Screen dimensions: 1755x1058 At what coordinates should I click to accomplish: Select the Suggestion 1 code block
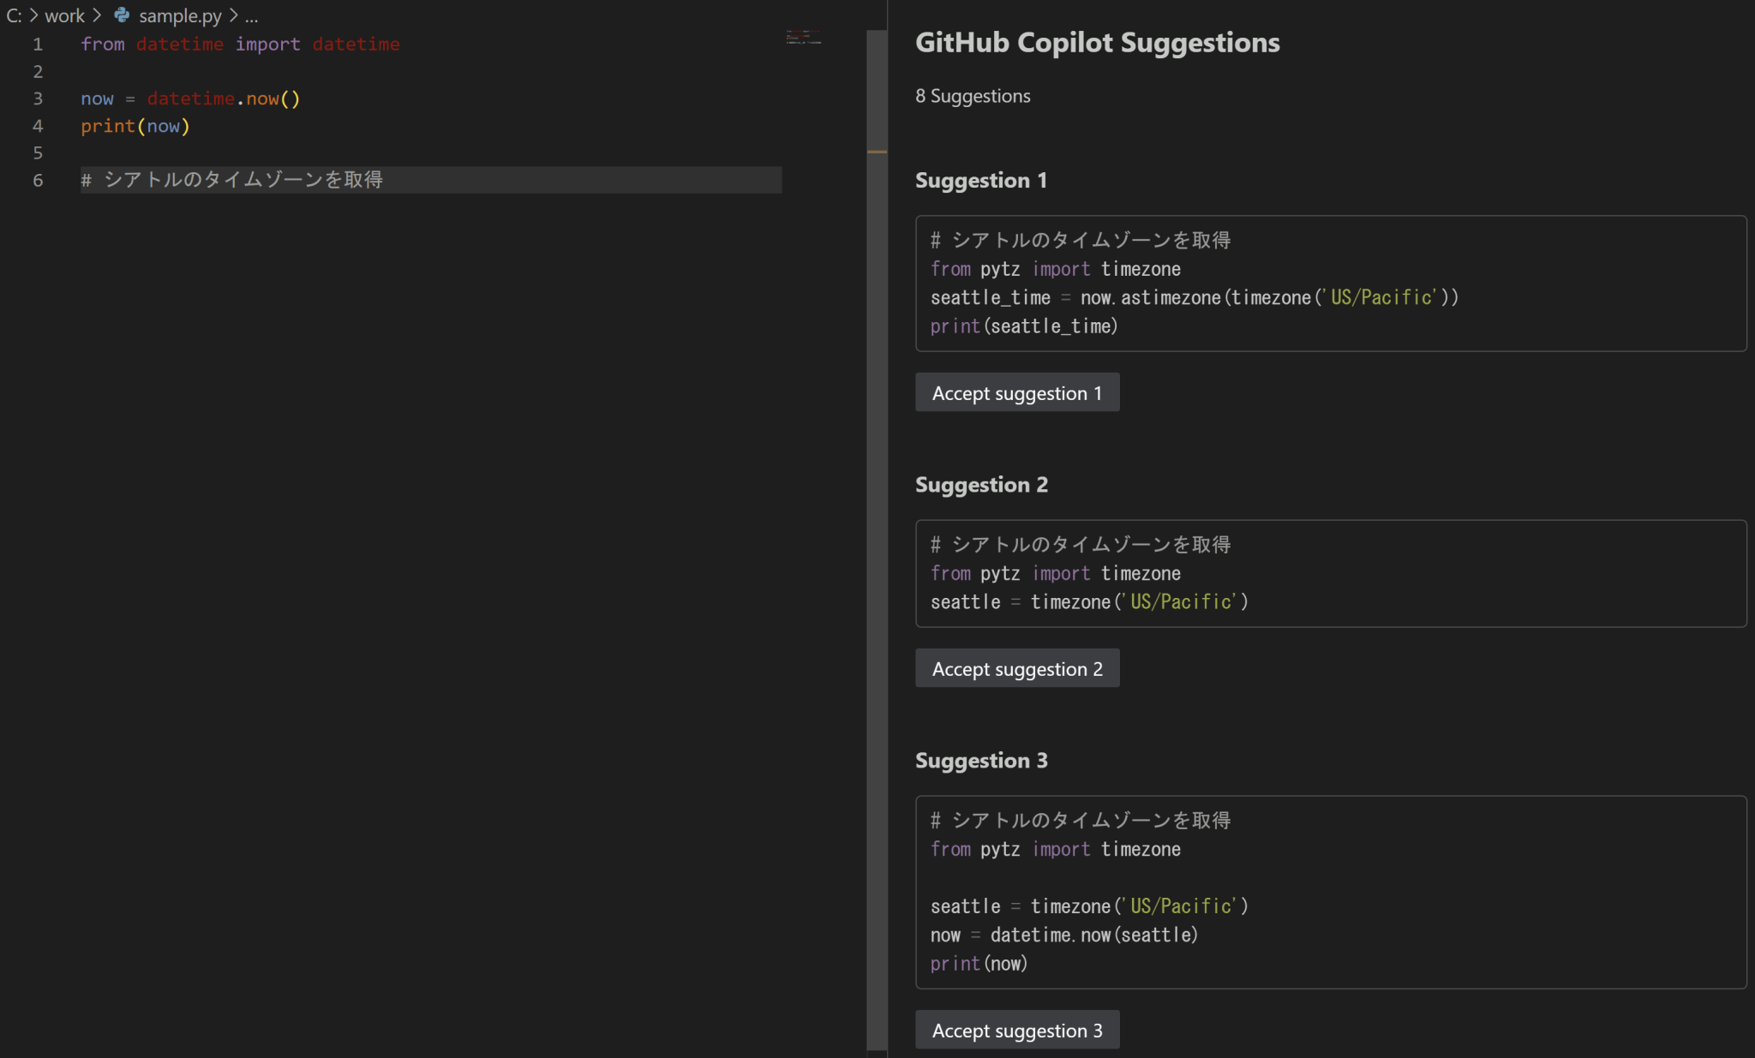click(x=1330, y=283)
